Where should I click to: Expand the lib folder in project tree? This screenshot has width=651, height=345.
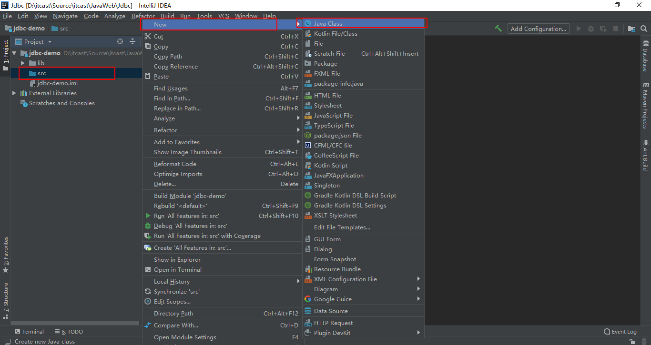point(22,63)
